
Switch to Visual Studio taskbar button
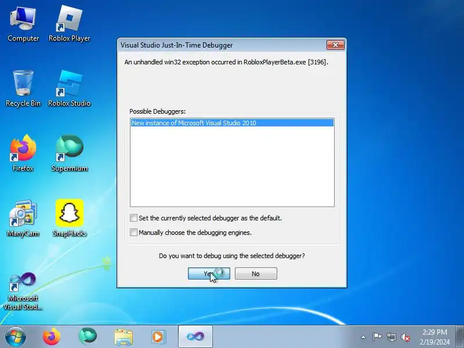click(195, 336)
